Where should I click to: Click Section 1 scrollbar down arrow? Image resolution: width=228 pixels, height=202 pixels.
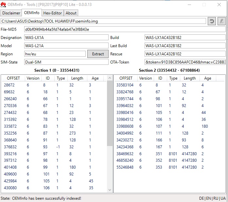[x=110, y=190]
